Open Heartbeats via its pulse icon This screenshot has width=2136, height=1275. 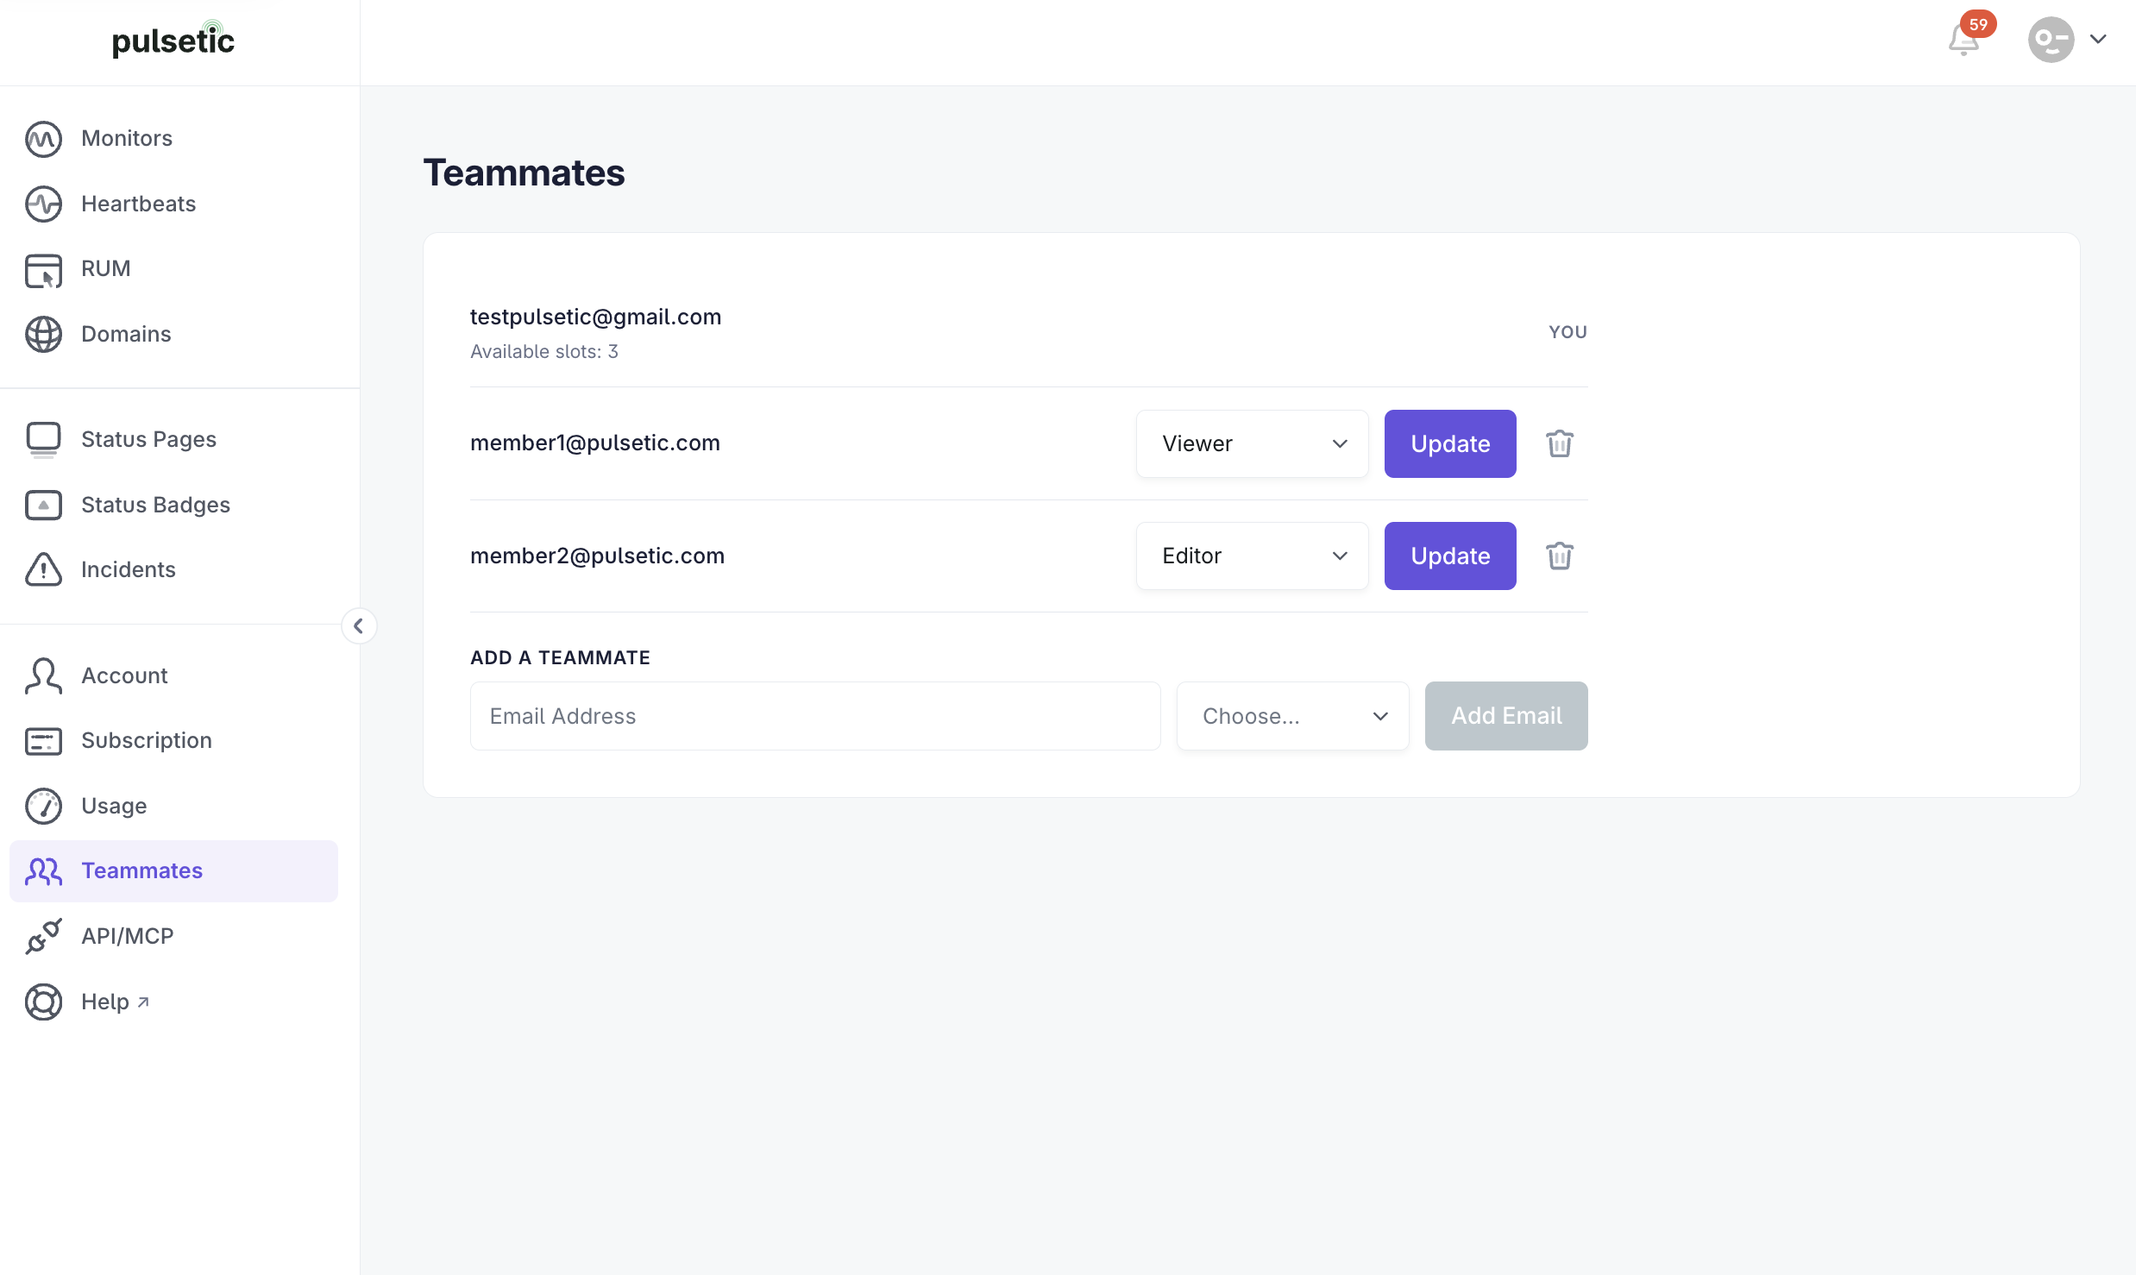tap(43, 204)
